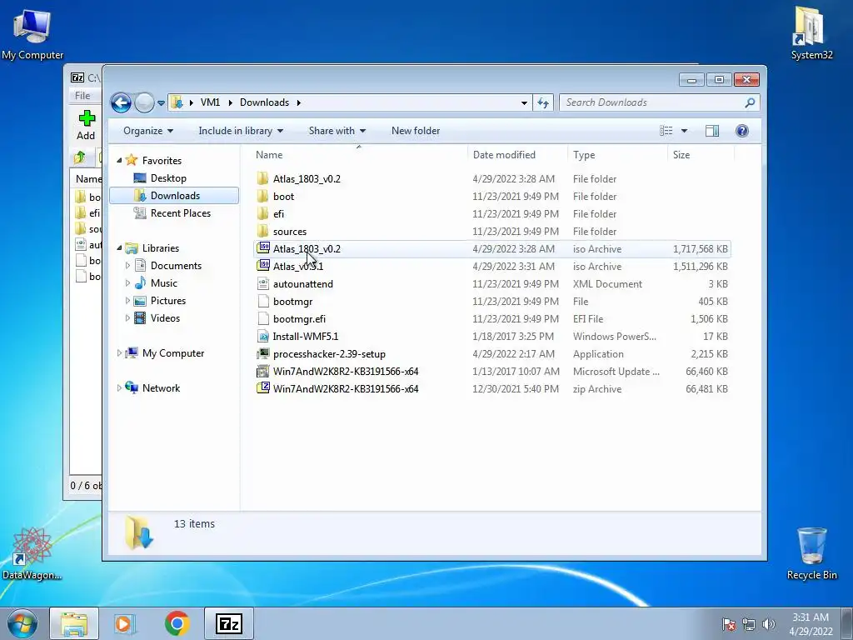
Task: Select the sources folder
Action: (492, 232)
